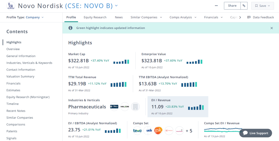Viewport: 279px width, 141px height.
Task: Go to Contact Information in Contents
Action: click(x=21, y=70)
